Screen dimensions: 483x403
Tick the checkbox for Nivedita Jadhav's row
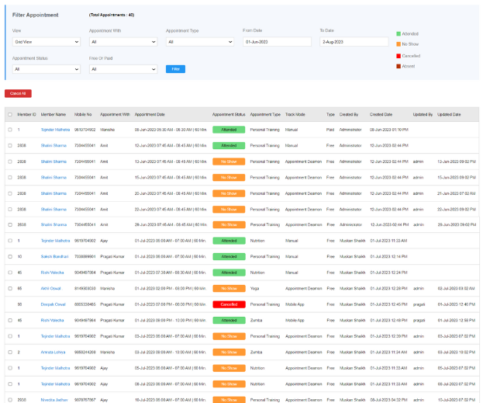point(10,400)
